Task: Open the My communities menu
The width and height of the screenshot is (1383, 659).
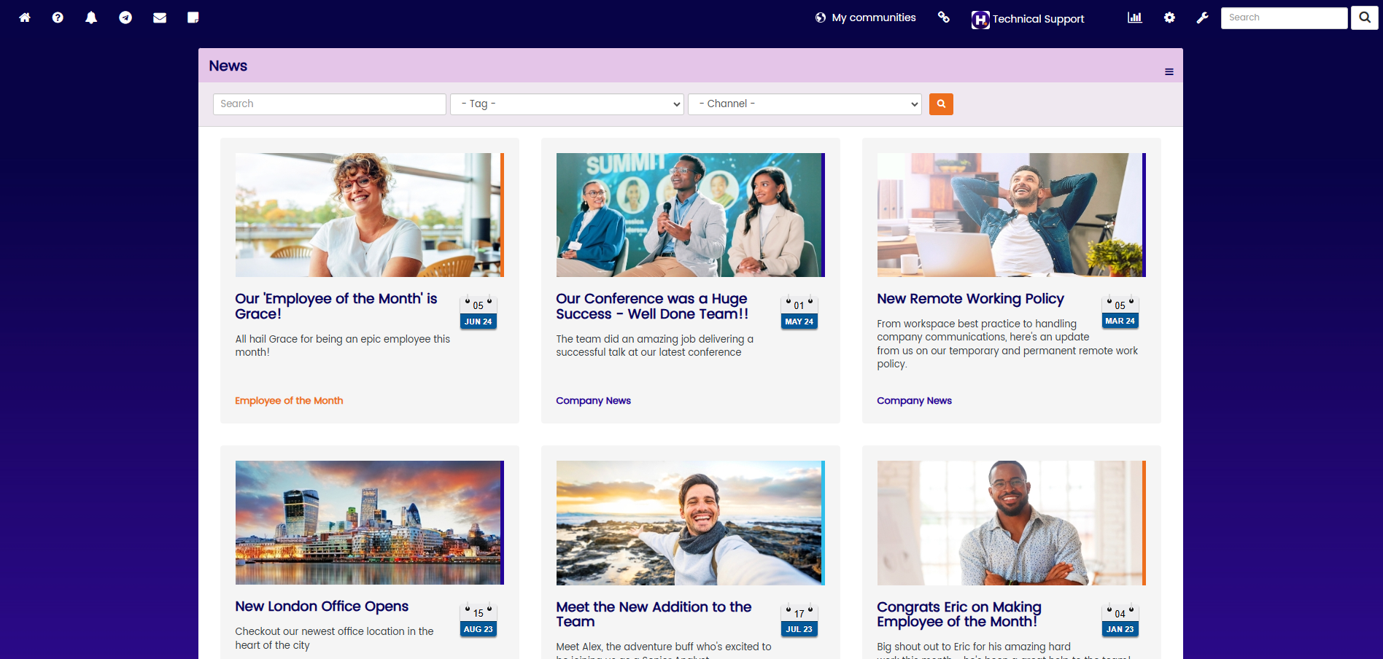Action: click(866, 17)
